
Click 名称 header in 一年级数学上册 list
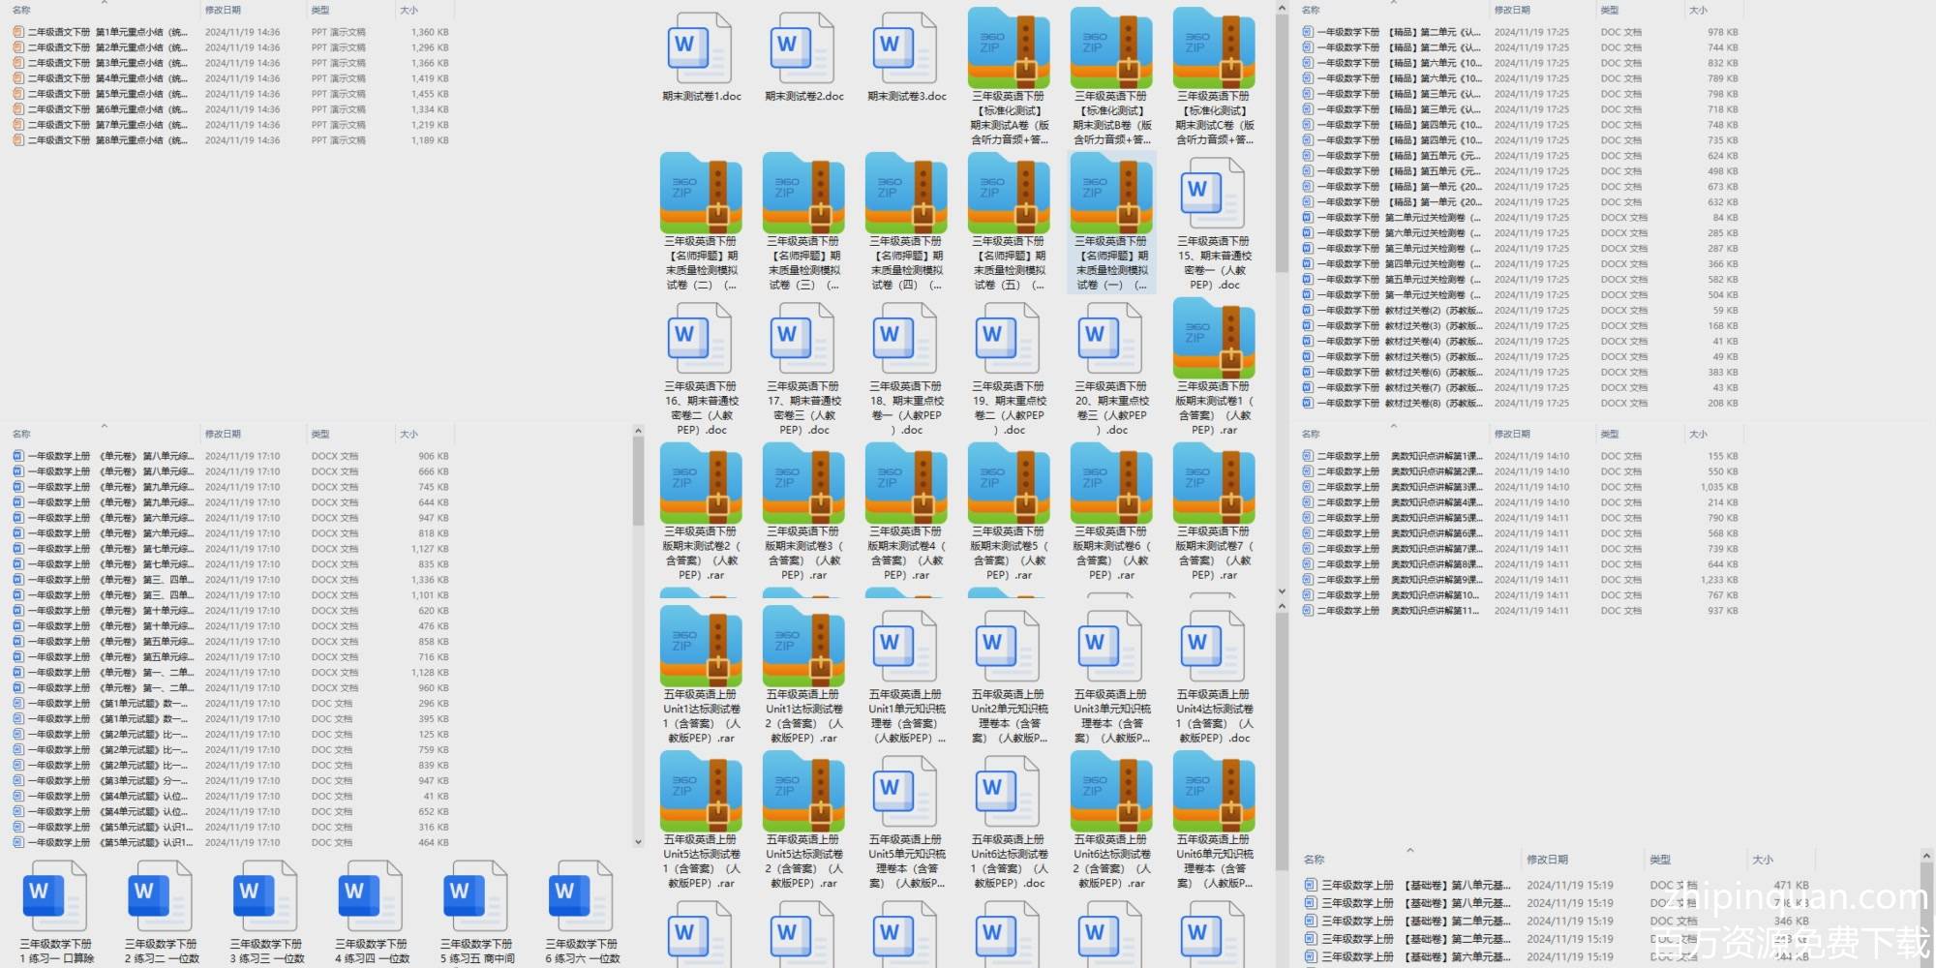click(21, 435)
